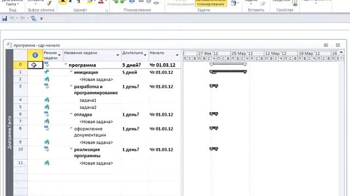Click the Ручное планирование button
The image size is (350, 196).
point(180,3)
